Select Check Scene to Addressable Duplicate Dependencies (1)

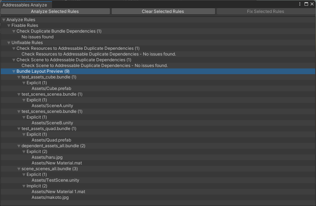tap(158, 60)
